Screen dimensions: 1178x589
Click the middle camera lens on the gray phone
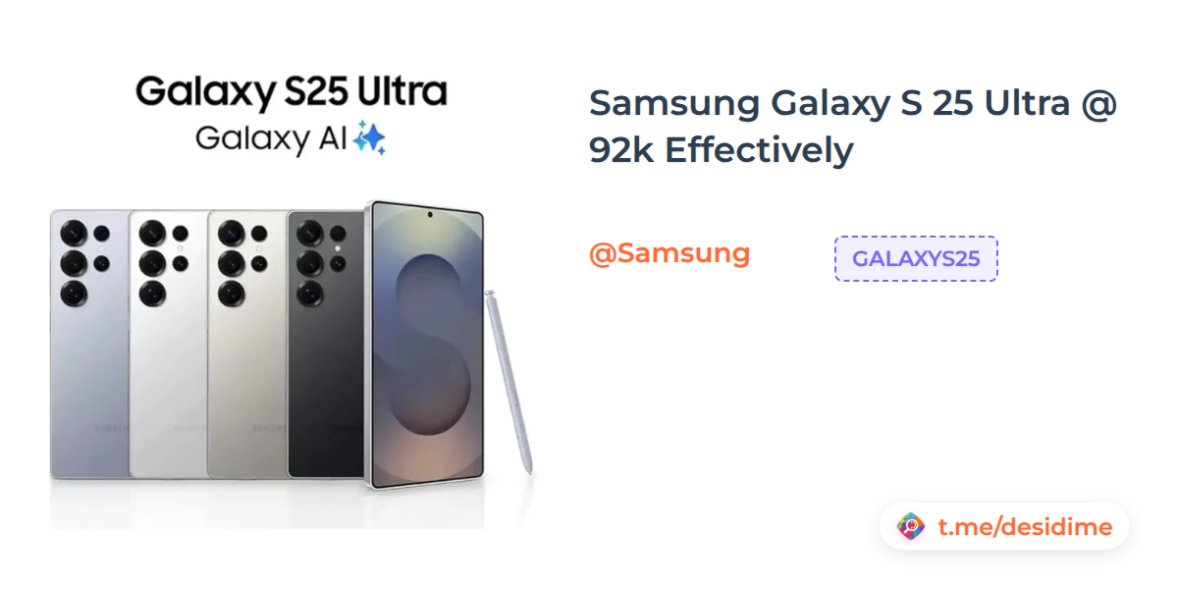tap(231, 262)
